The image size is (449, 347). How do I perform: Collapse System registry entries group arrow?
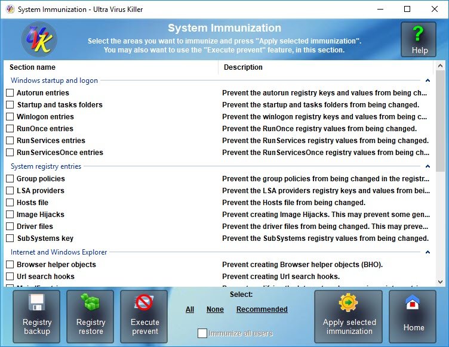pos(428,166)
